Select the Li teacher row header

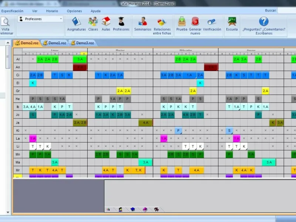click(18, 146)
